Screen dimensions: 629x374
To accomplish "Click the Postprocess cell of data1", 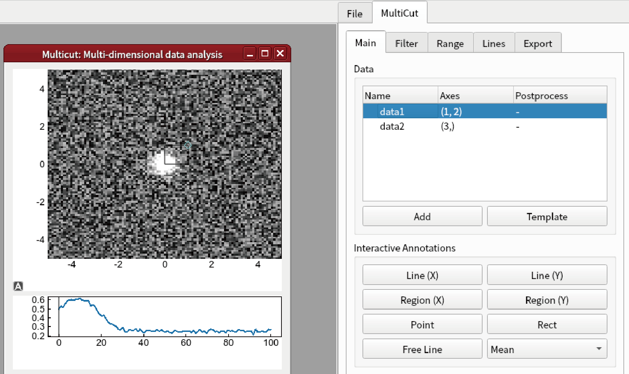I will (x=560, y=111).
